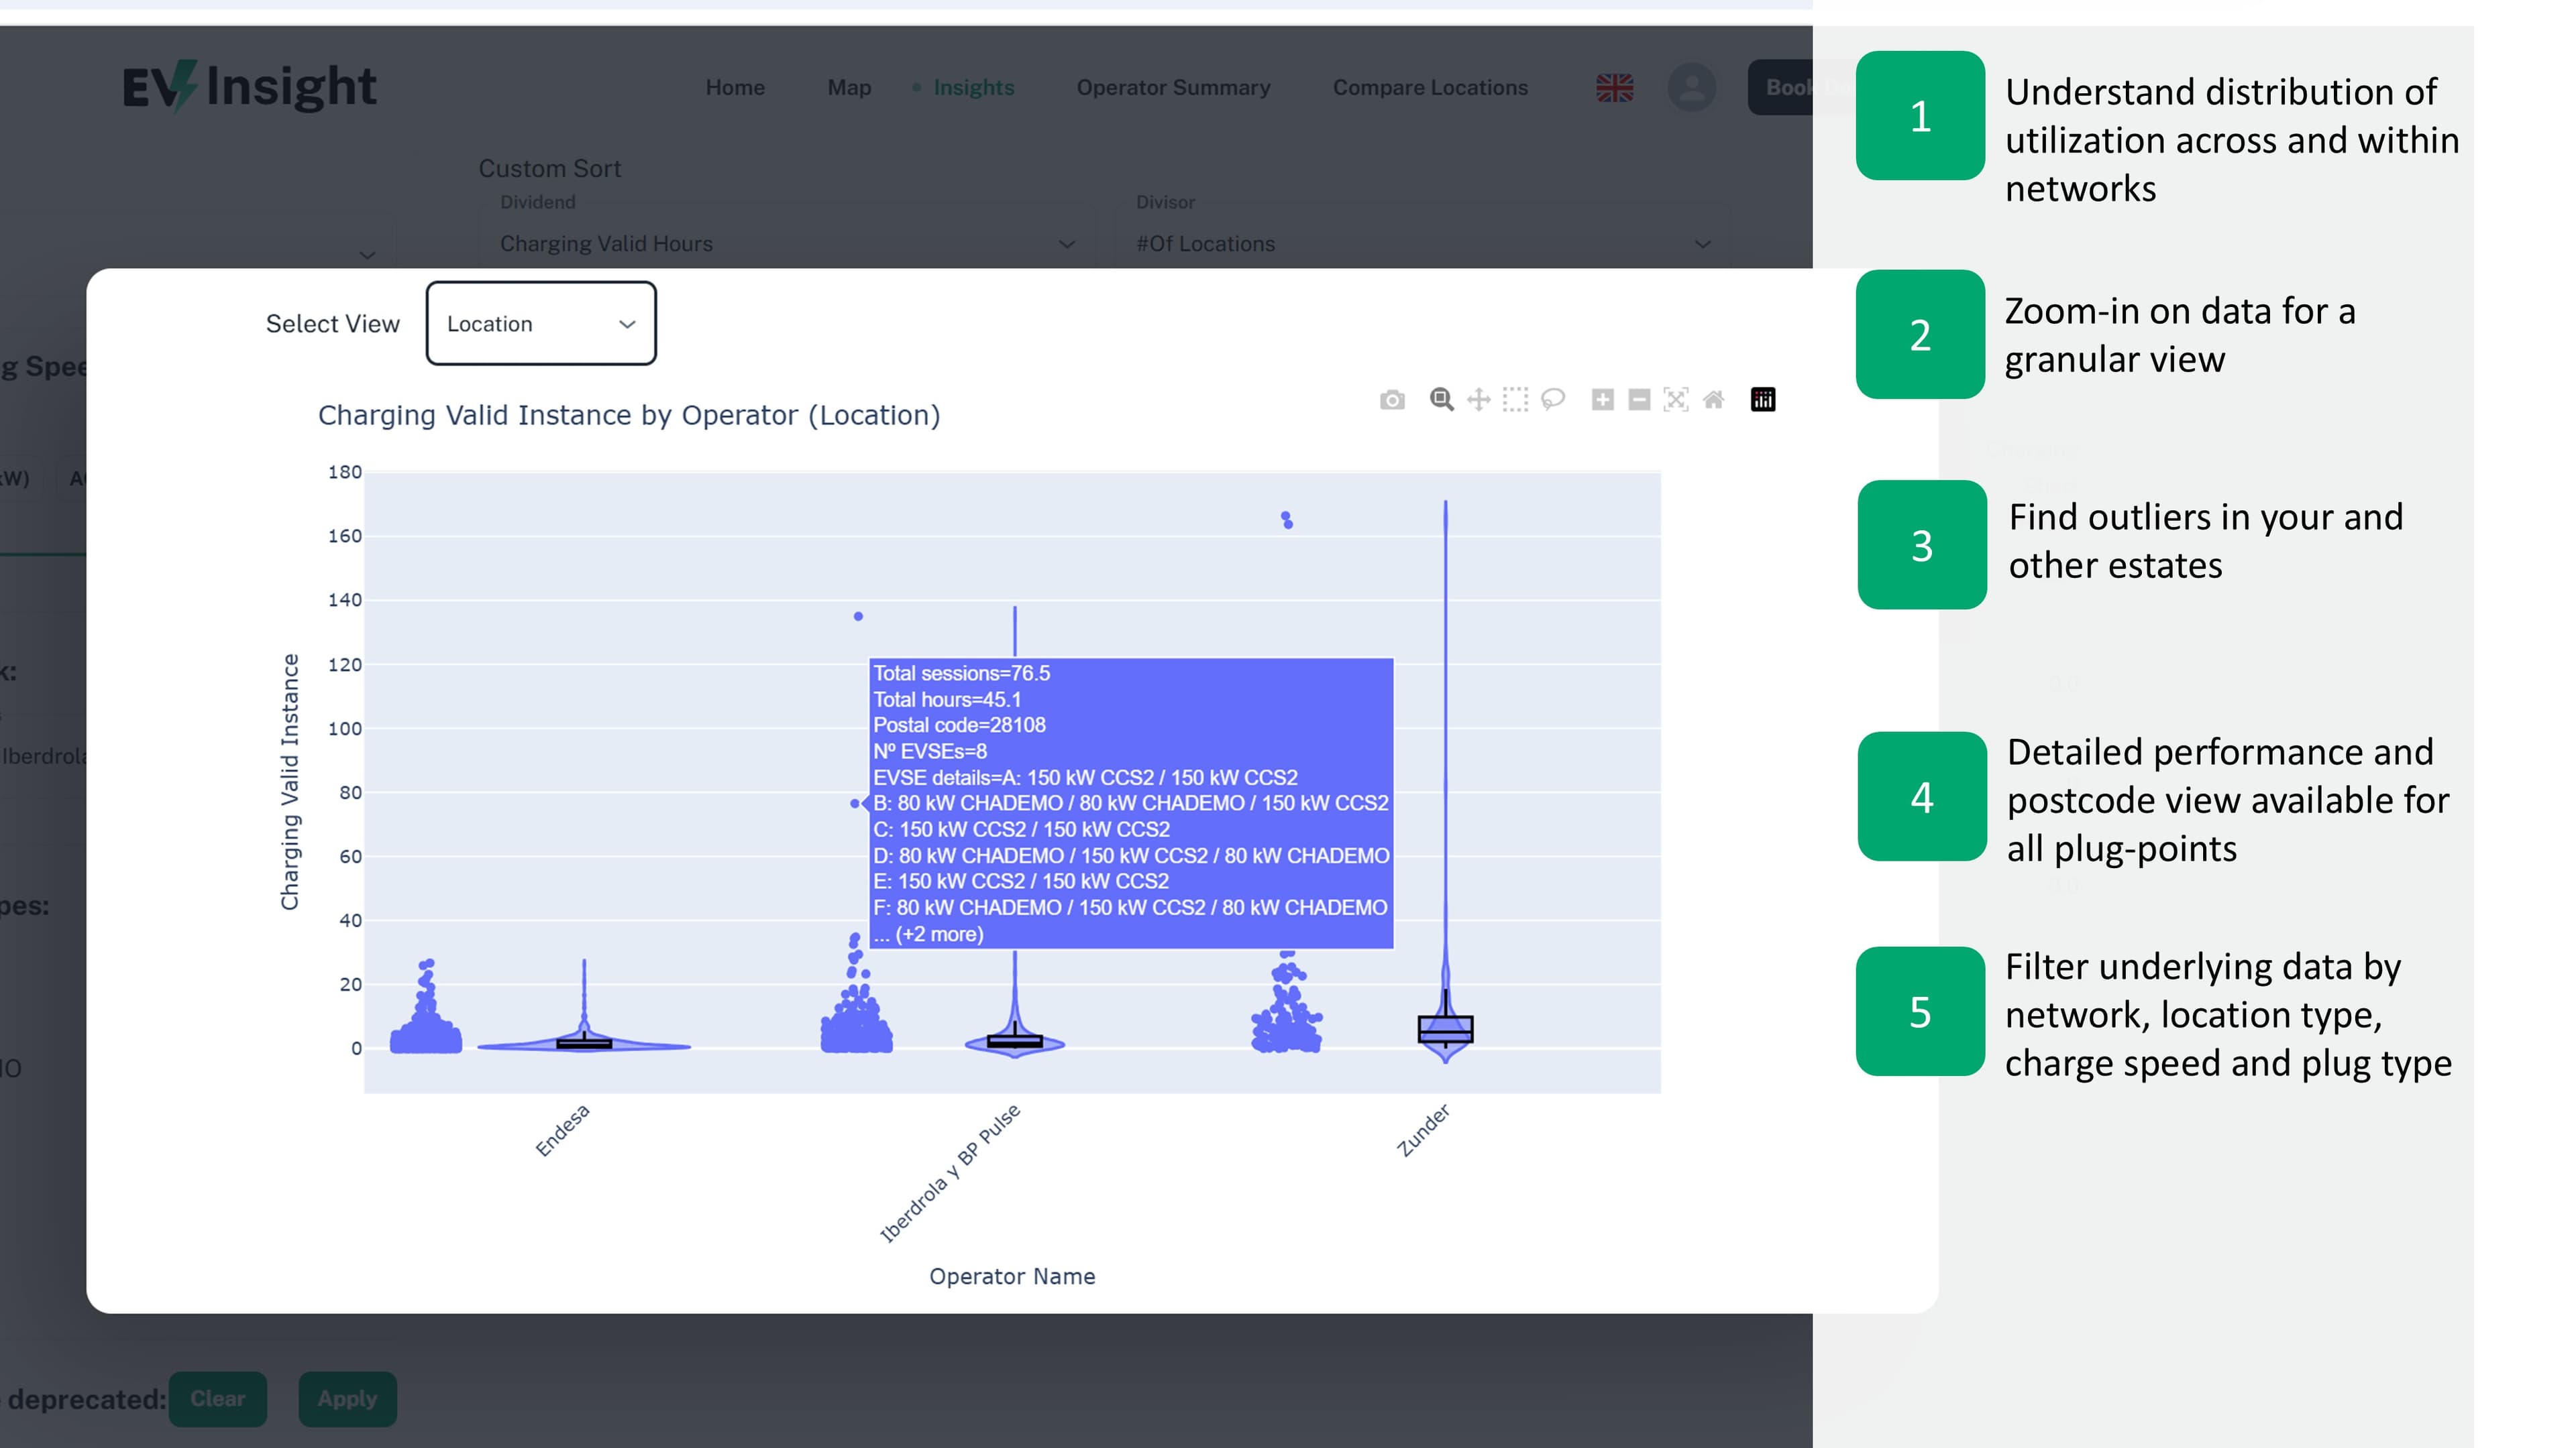Open the user profile avatar
This screenshot has height=1448, width=2576.
(x=1692, y=88)
